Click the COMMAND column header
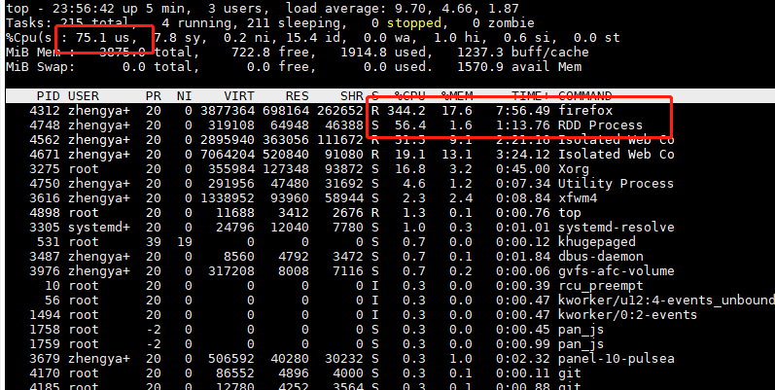Screen dimensions: 775x390 pyautogui.click(x=585, y=96)
